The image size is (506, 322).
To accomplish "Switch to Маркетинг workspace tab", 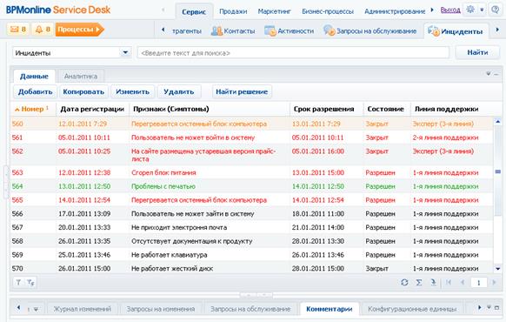I will point(274,11).
